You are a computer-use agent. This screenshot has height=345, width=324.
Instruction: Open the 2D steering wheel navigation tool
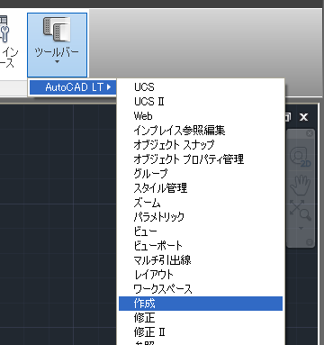[301, 157]
